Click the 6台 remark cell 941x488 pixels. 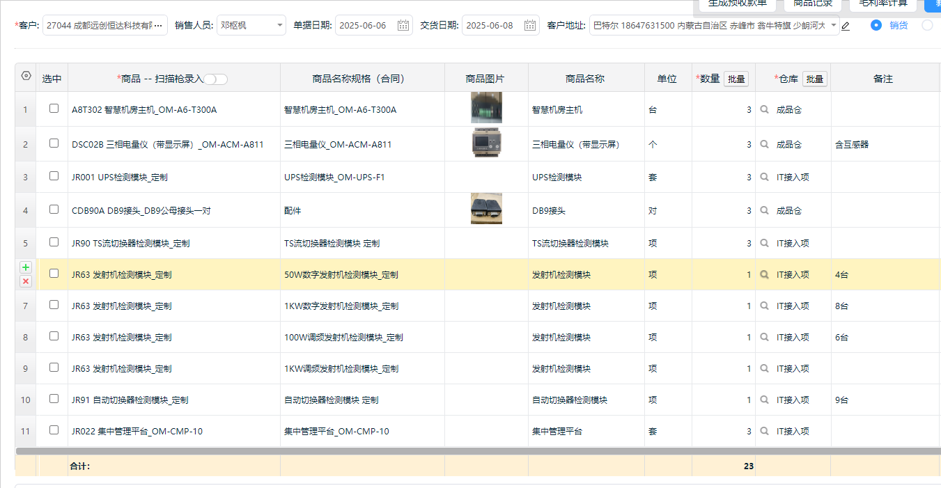(x=885, y=338)
